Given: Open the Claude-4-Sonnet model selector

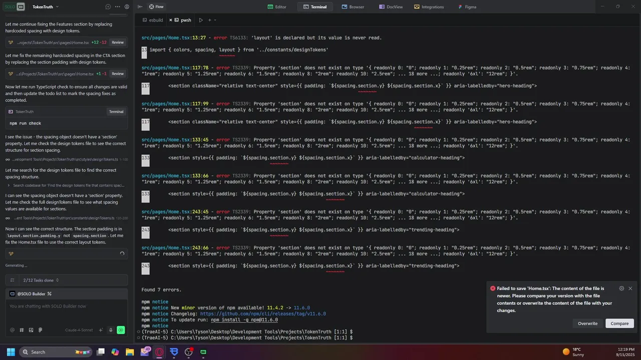Looking at the screenshot, I should pos(80,330).
